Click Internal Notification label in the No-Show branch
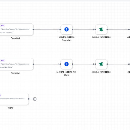Image resolution: width=130 pixels, height=130 pixels. (101, 72)
